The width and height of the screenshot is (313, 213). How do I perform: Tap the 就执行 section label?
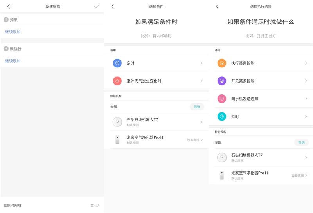(x=15, y=49)
